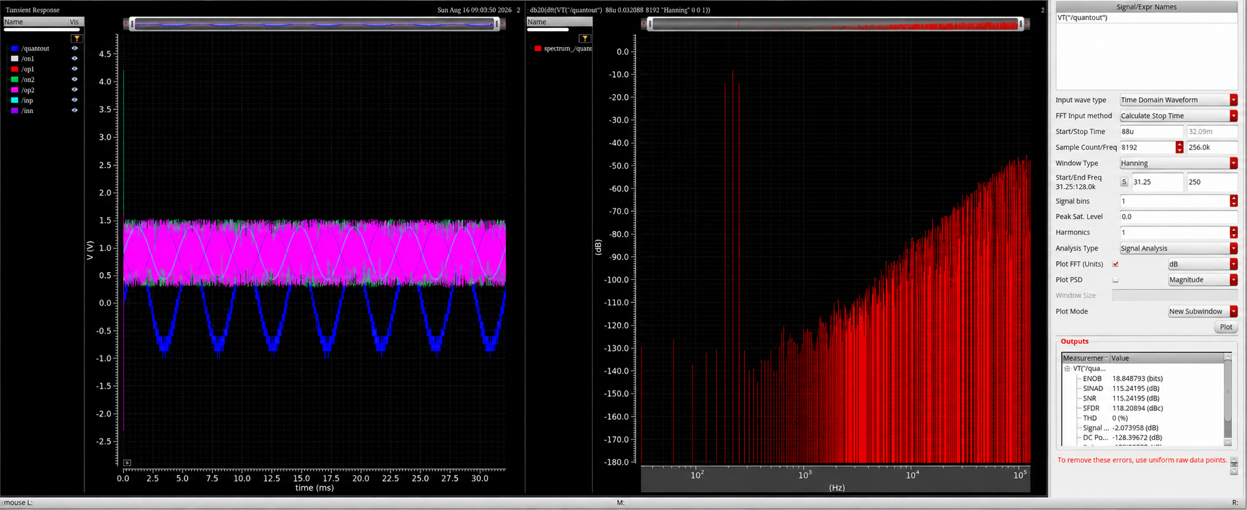Open the Window Type dropdown showing Hanning
Screen dimensions: 1247x510
(1178, 163)
